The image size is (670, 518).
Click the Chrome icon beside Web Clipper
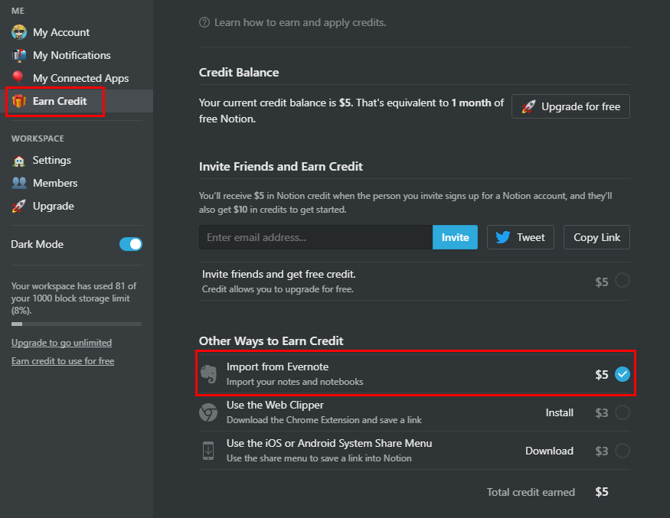pyautogui.click(x=208, y=412)
